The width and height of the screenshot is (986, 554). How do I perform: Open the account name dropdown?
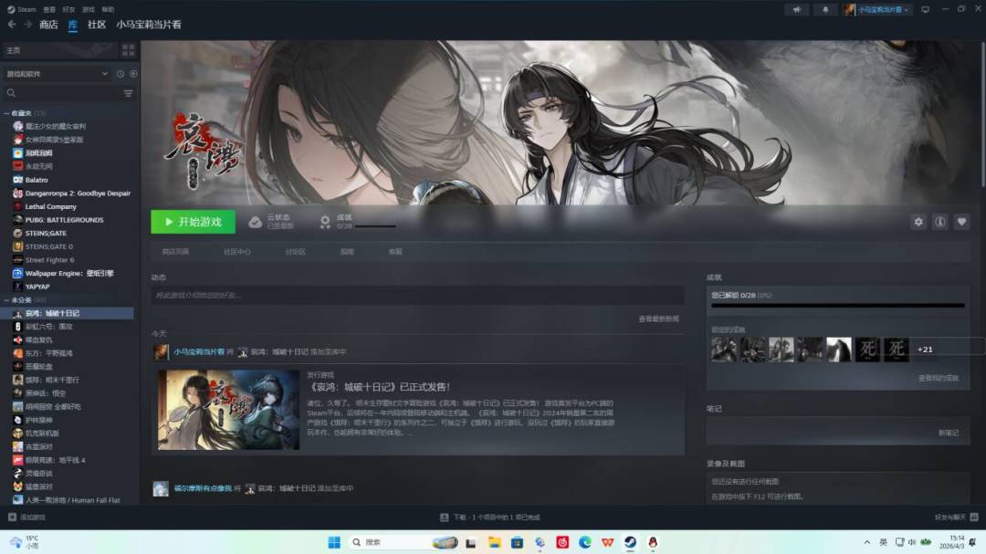[877, 9]
